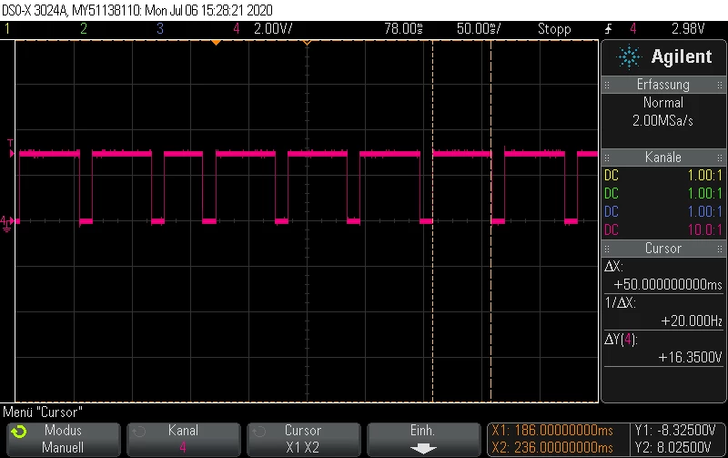Click the grip dots left of Kanäle
Image resolution: width=728 pixels, height=458 pixels.
(607, 158)
